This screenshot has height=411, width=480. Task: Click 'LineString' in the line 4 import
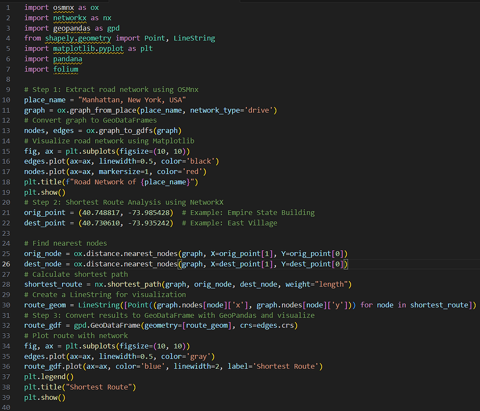point(194,38)
